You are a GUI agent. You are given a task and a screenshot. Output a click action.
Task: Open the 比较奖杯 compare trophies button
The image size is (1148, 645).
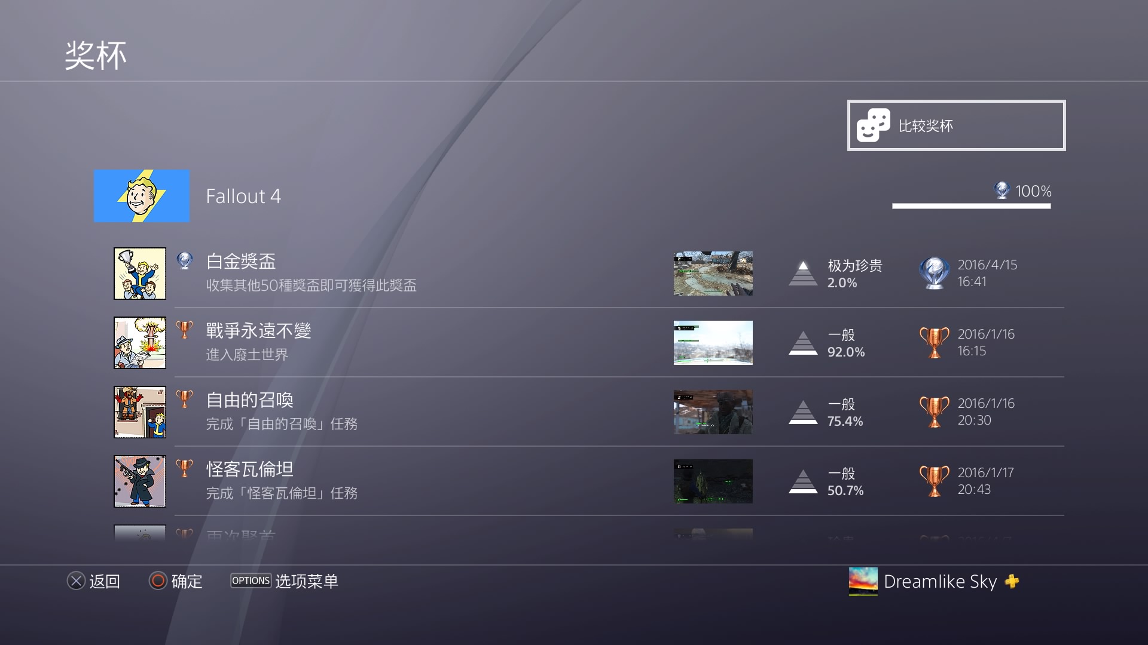[956, 125]
